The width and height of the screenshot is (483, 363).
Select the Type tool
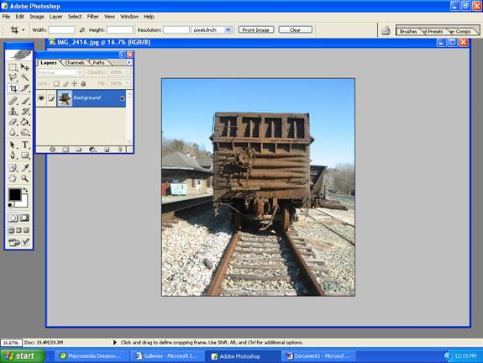pos(24,145)
